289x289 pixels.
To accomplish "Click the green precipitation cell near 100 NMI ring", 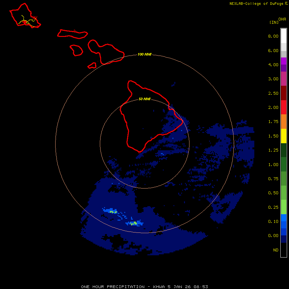I will 134,223.
